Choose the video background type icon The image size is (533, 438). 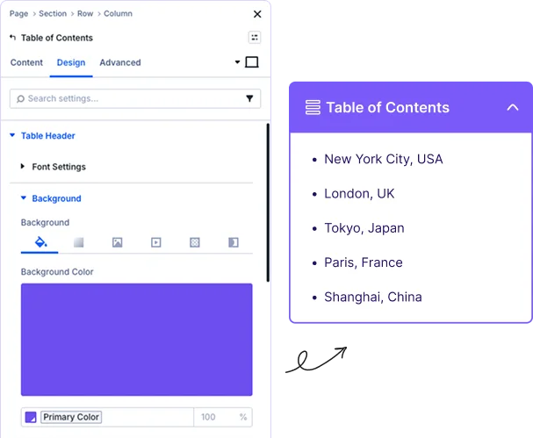point(155,242)
